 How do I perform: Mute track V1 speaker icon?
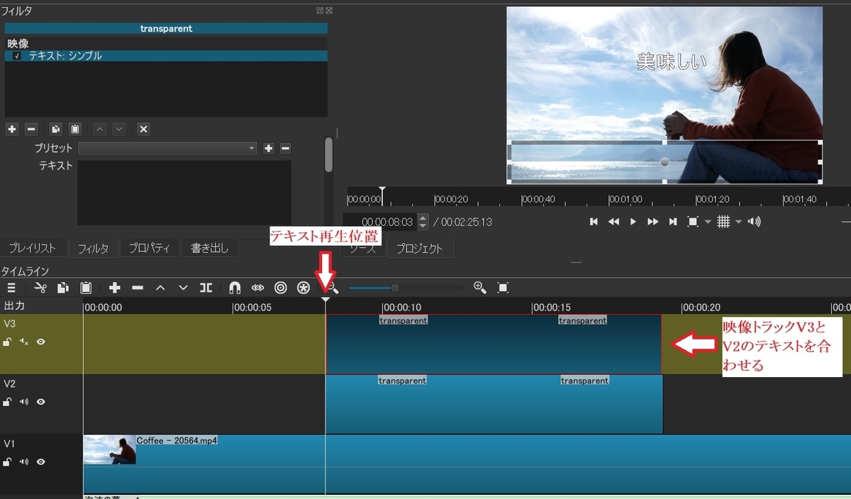pos(24,462)
